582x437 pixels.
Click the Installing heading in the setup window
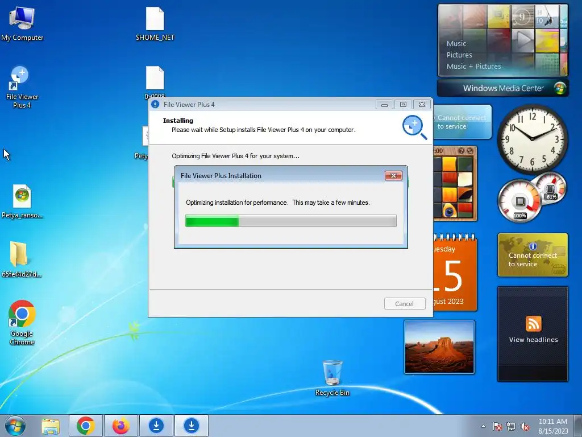(178, 121)
